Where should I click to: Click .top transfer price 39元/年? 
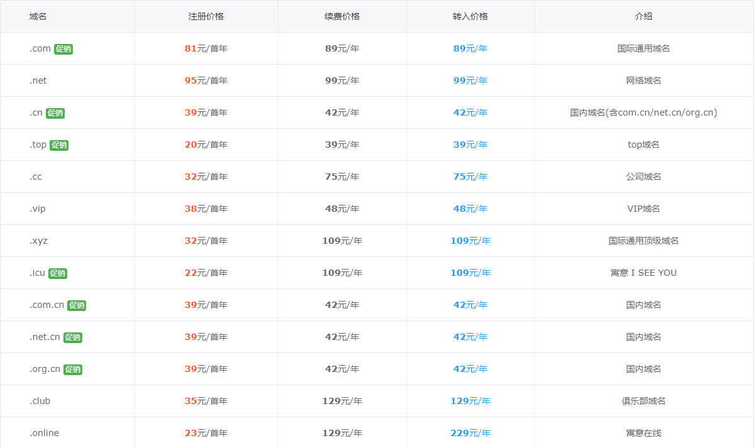point(471,145)
